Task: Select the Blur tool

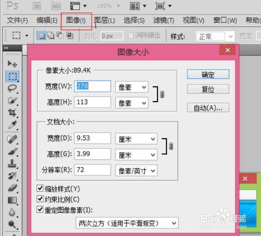Action: (x=12, y=212)
